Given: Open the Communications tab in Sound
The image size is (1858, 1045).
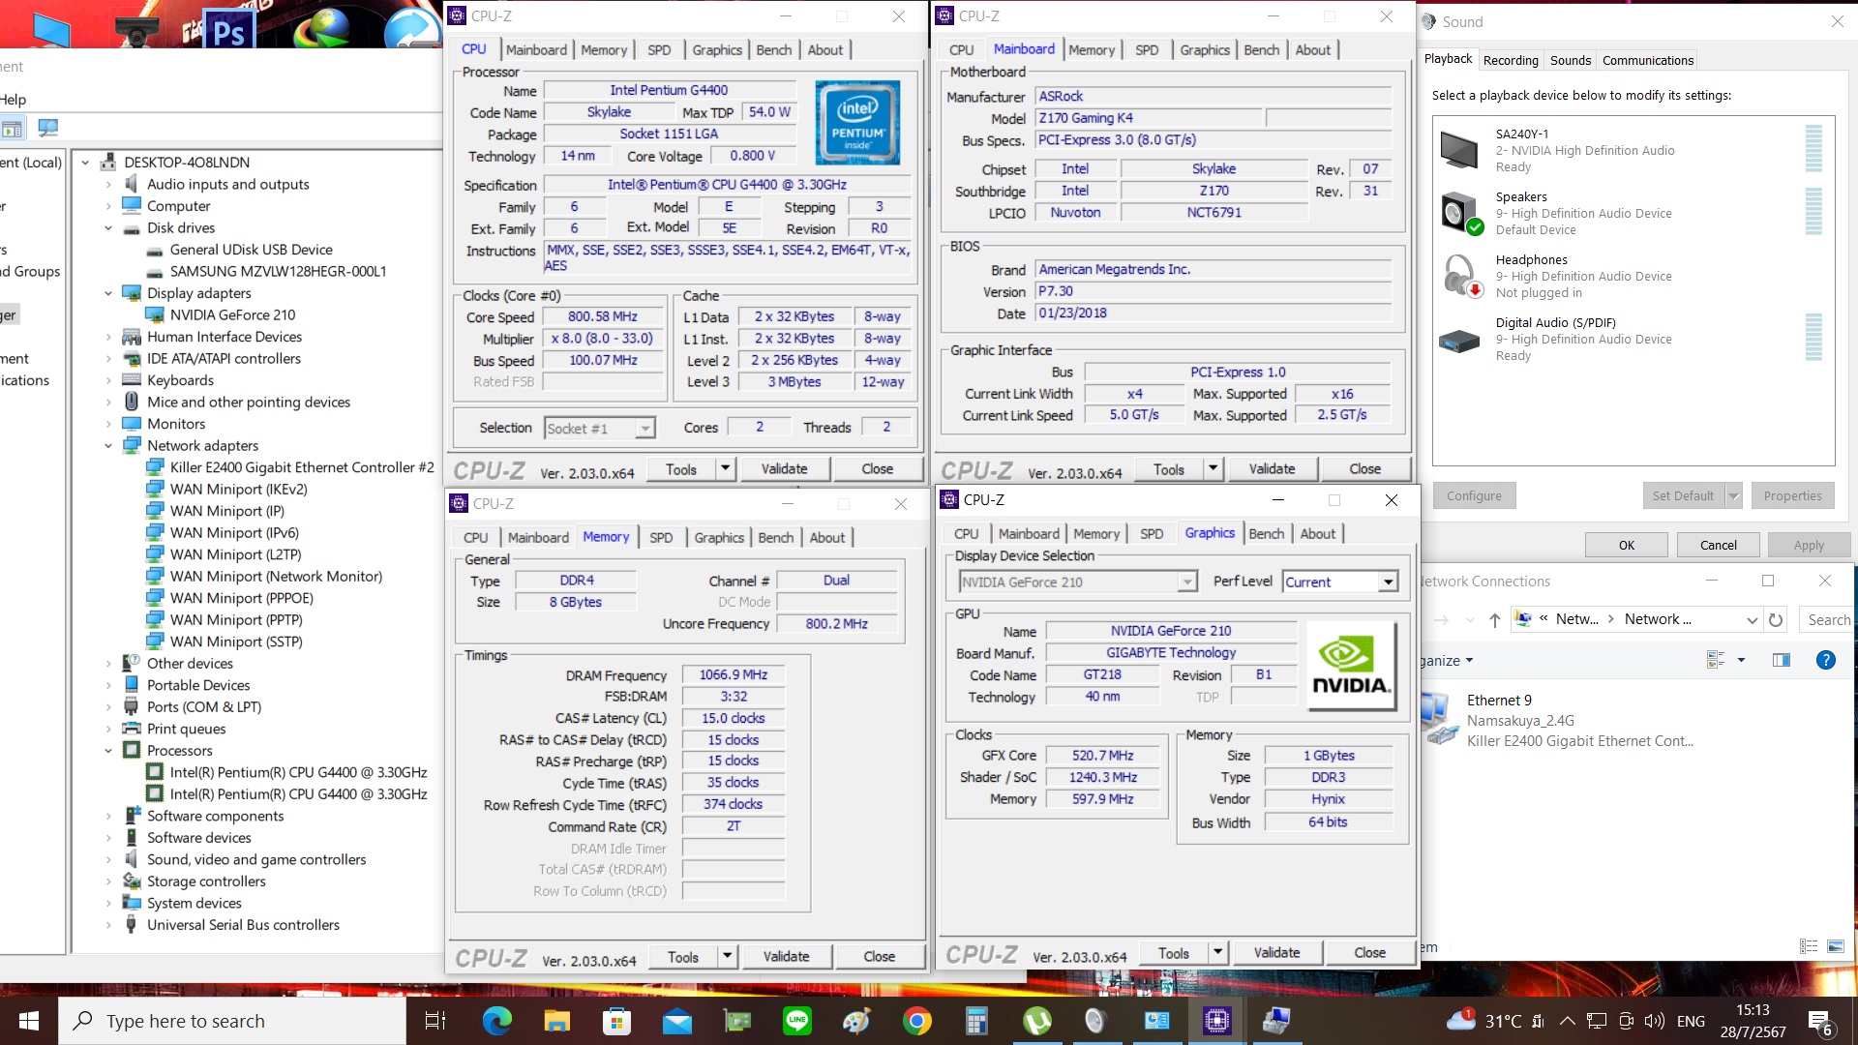Looking at the screenshot, I should tap(1647, 60).
